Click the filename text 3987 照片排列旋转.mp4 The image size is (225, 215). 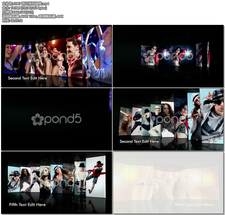coord(25,4)
